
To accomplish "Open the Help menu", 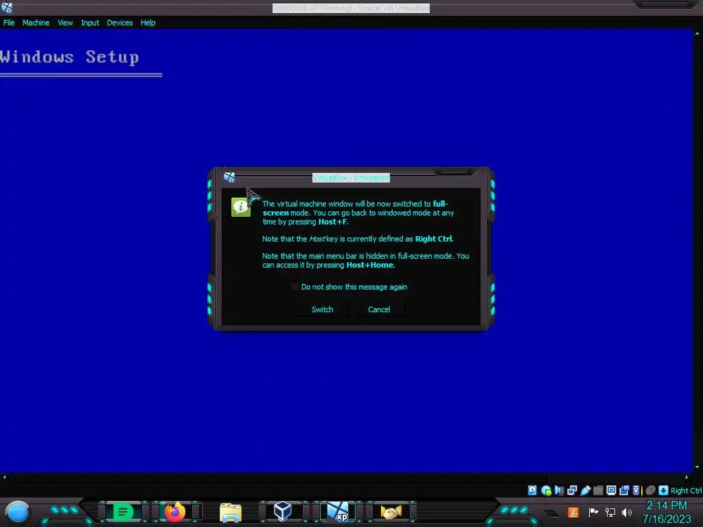I will pyautogui.click(x=148, y=23).
